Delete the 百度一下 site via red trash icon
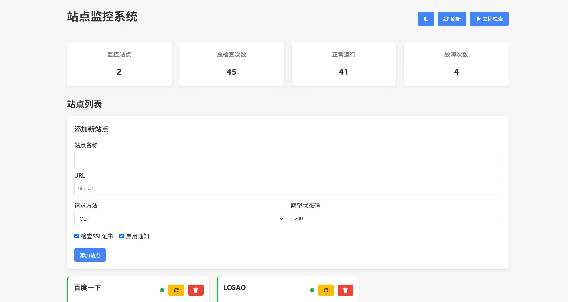The width and height of the screenshot is (568, 302). click(196, 290)
